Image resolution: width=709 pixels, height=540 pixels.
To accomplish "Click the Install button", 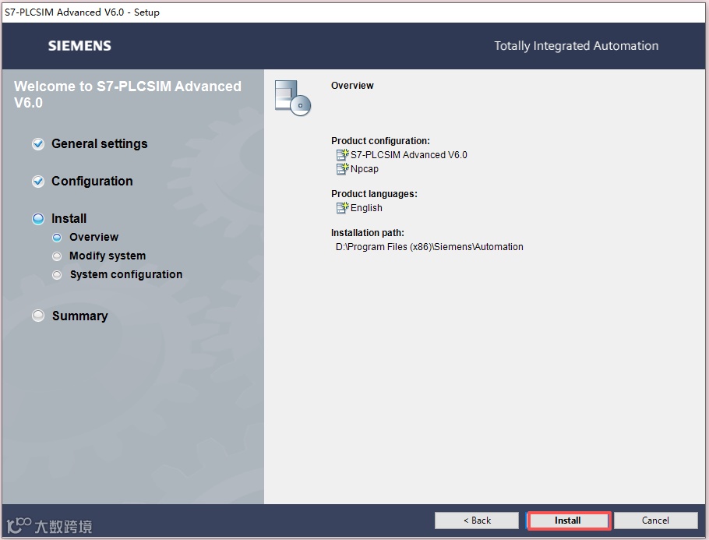I will pyautogui.click(x=569, y=520).
